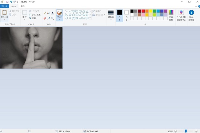Screen dimensions: 200x133
Task: Pick the black color swatch
Action: 132,11
